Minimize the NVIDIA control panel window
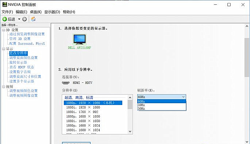 (215, 5)
